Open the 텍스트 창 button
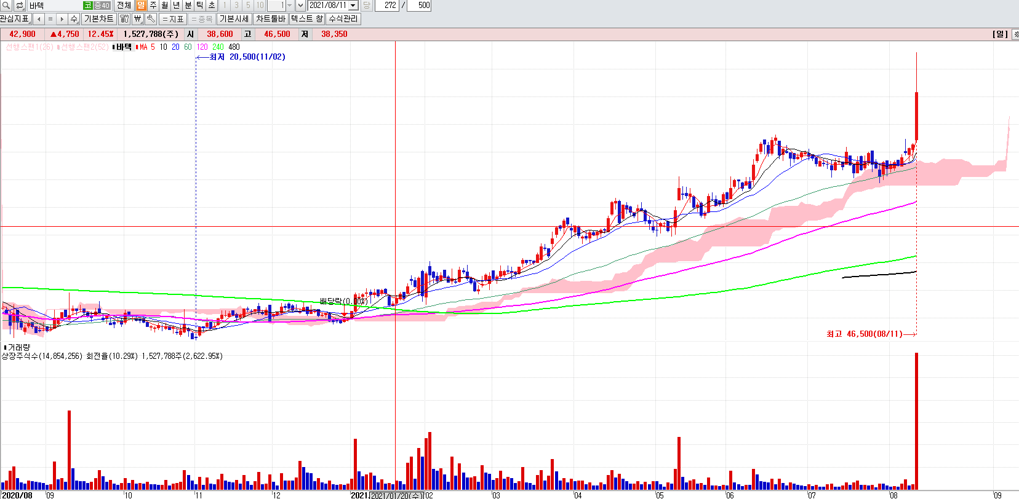This screenshot has width=1019, height=499. tap(307, 19)
